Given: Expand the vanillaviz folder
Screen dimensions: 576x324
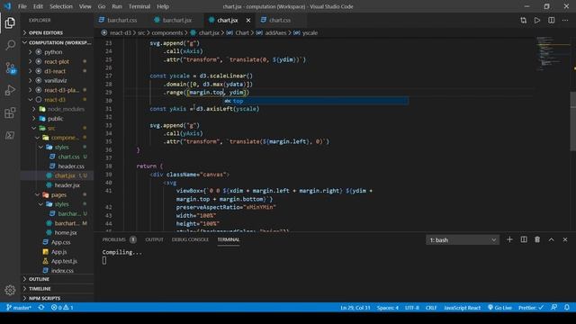Looking at the screenshot, I should 57,80.
